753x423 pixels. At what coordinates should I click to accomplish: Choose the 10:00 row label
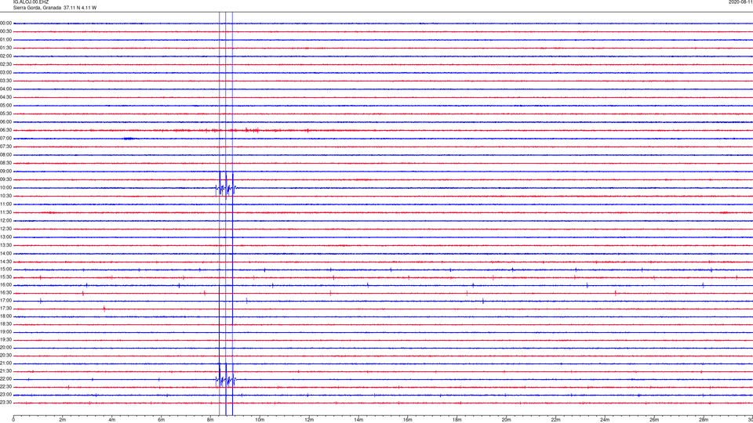click(x=5, y=188)
